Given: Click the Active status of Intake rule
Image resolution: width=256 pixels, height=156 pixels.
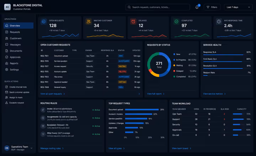Looking at the screenshot, I should [x=96, y=110].
